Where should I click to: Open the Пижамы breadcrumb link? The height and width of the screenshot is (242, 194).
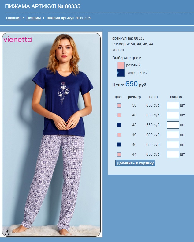tap(33, 18)
